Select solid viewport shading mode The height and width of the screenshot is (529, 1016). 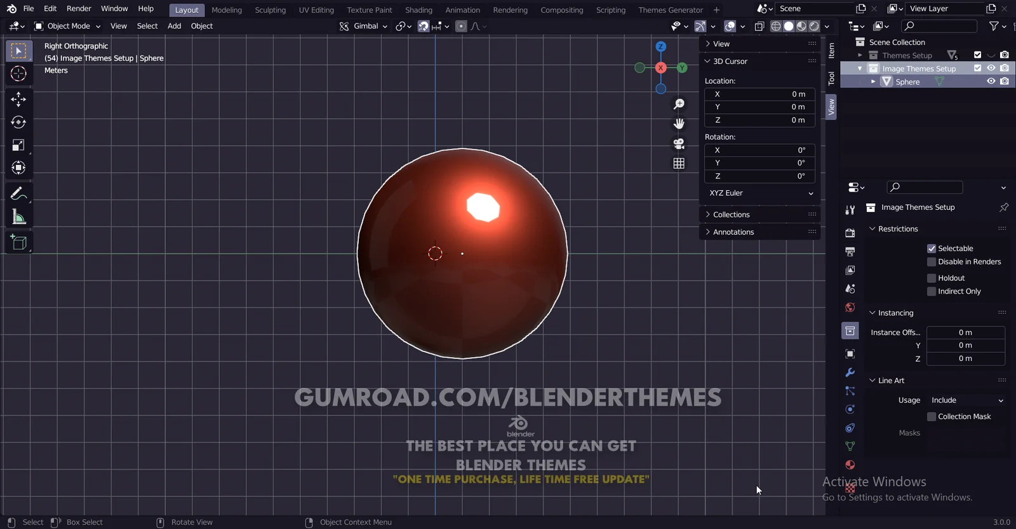tap(789, 27)
